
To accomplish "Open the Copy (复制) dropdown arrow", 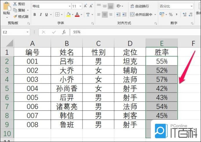I will (x=28, y=10).
